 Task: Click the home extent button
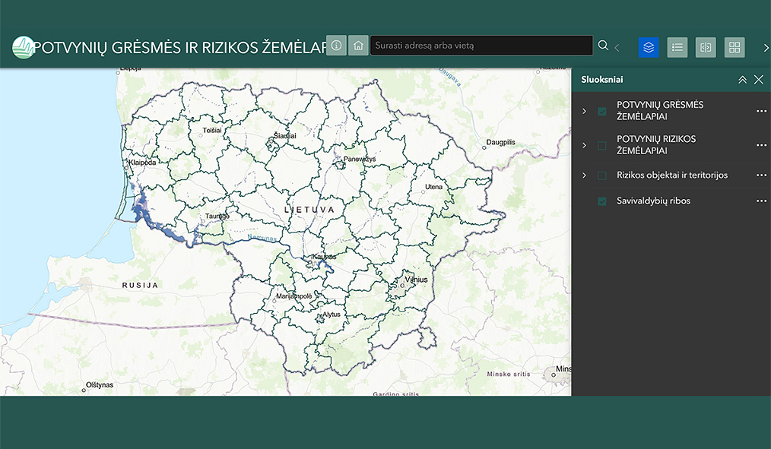[358, 46]
